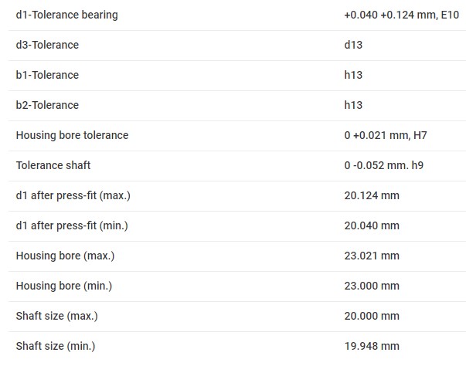This screenshot has width=466, height=366.
Task: Select d1 after press-fit (min.) label
Action: 72,226
